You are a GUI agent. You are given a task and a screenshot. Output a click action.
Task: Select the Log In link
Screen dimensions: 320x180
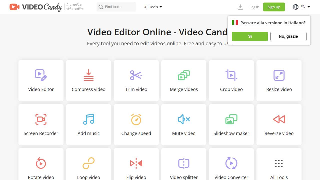254,7
